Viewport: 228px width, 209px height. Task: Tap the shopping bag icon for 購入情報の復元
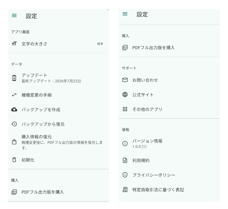[14, 142]
